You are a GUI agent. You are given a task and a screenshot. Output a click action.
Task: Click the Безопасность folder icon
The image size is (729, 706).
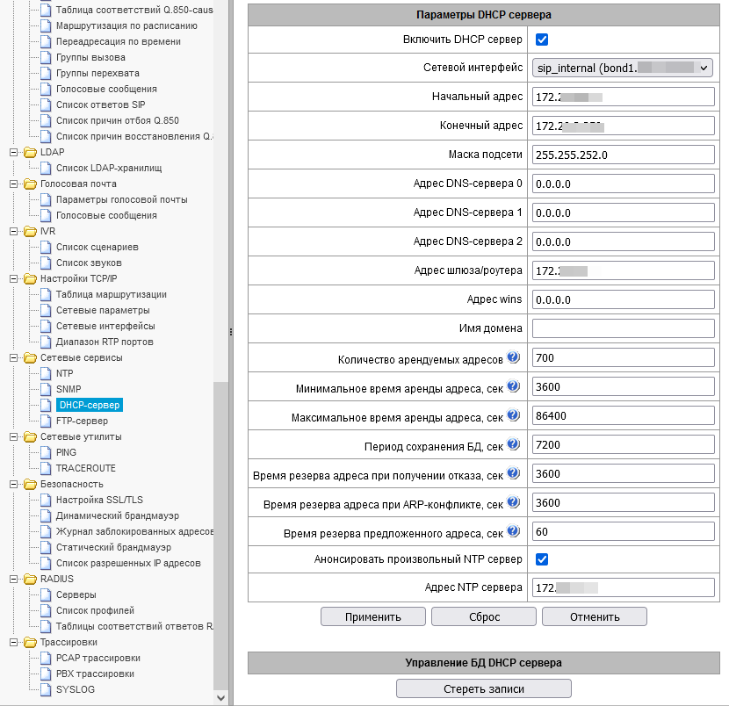pos(30,484)
